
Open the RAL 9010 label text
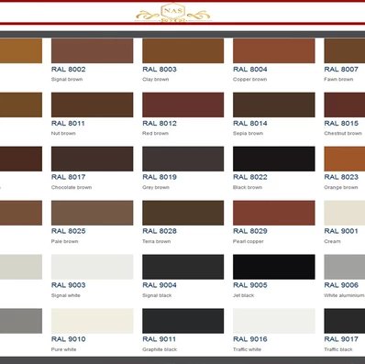pos(69,339)
